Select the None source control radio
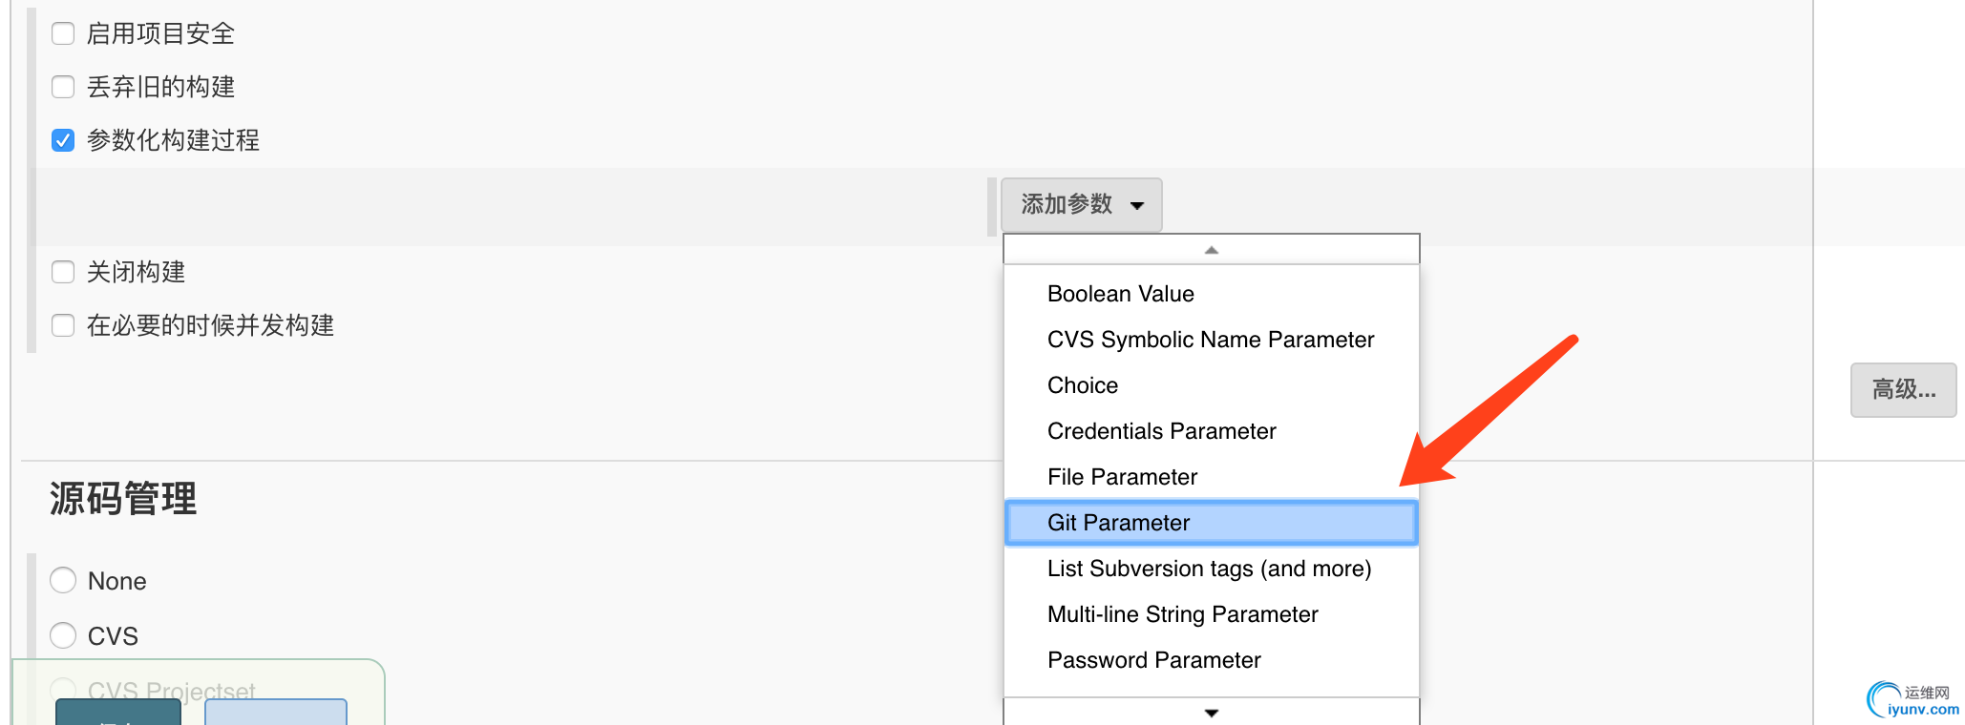The image size is (1965, 725). tap(63, 580)
